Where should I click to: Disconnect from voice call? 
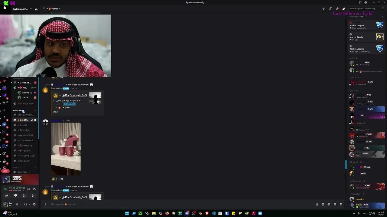click(x=34, y=189)
